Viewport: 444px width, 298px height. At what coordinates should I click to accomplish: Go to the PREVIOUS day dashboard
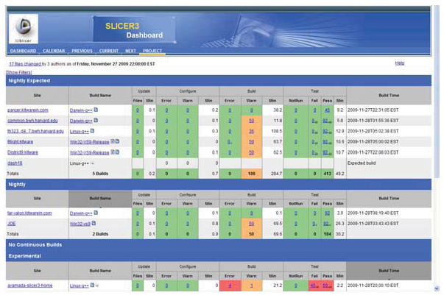pos(82,52)
